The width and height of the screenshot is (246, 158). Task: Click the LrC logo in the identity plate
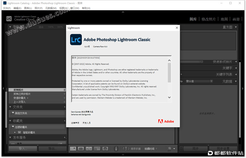[x=9, y=19]
